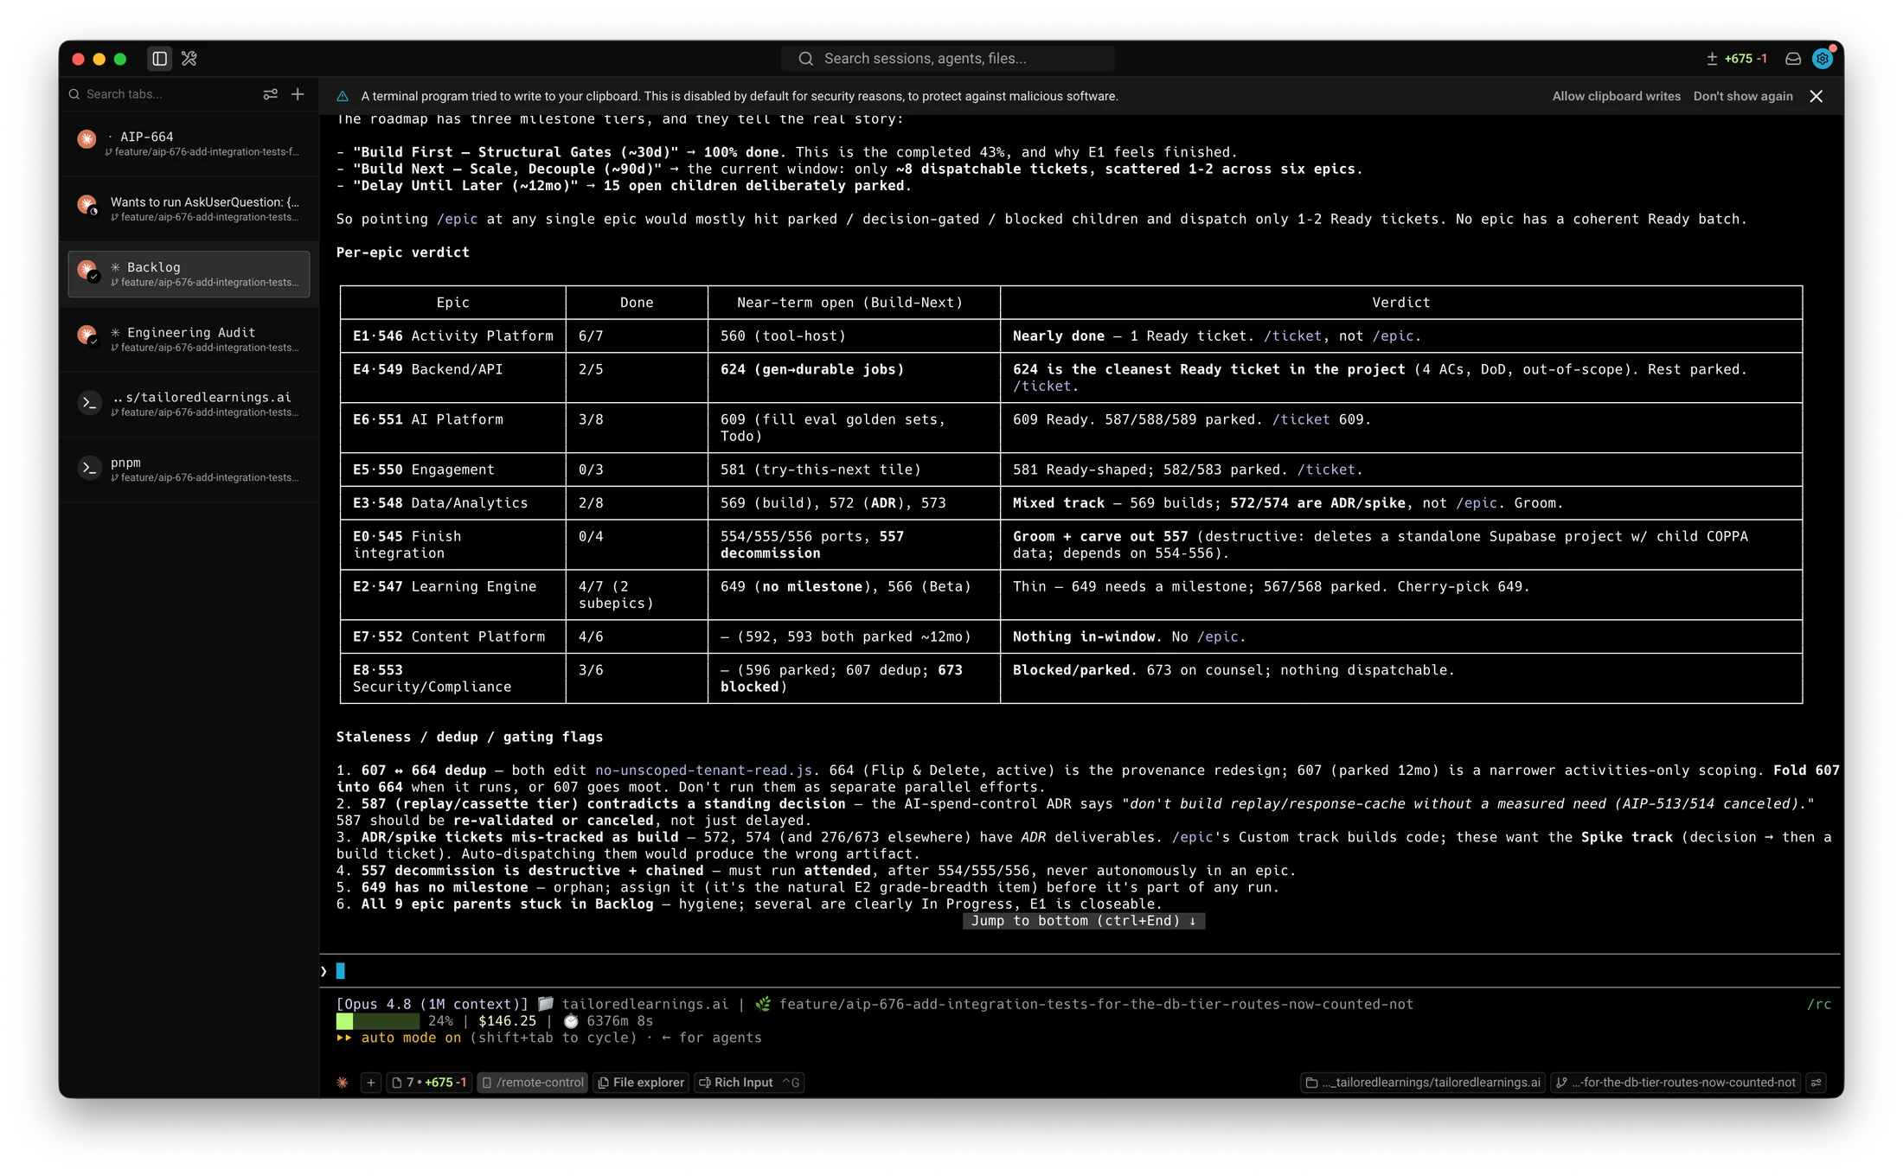Click the Done column header
1903x1176 pixels.
pos(637,303)
